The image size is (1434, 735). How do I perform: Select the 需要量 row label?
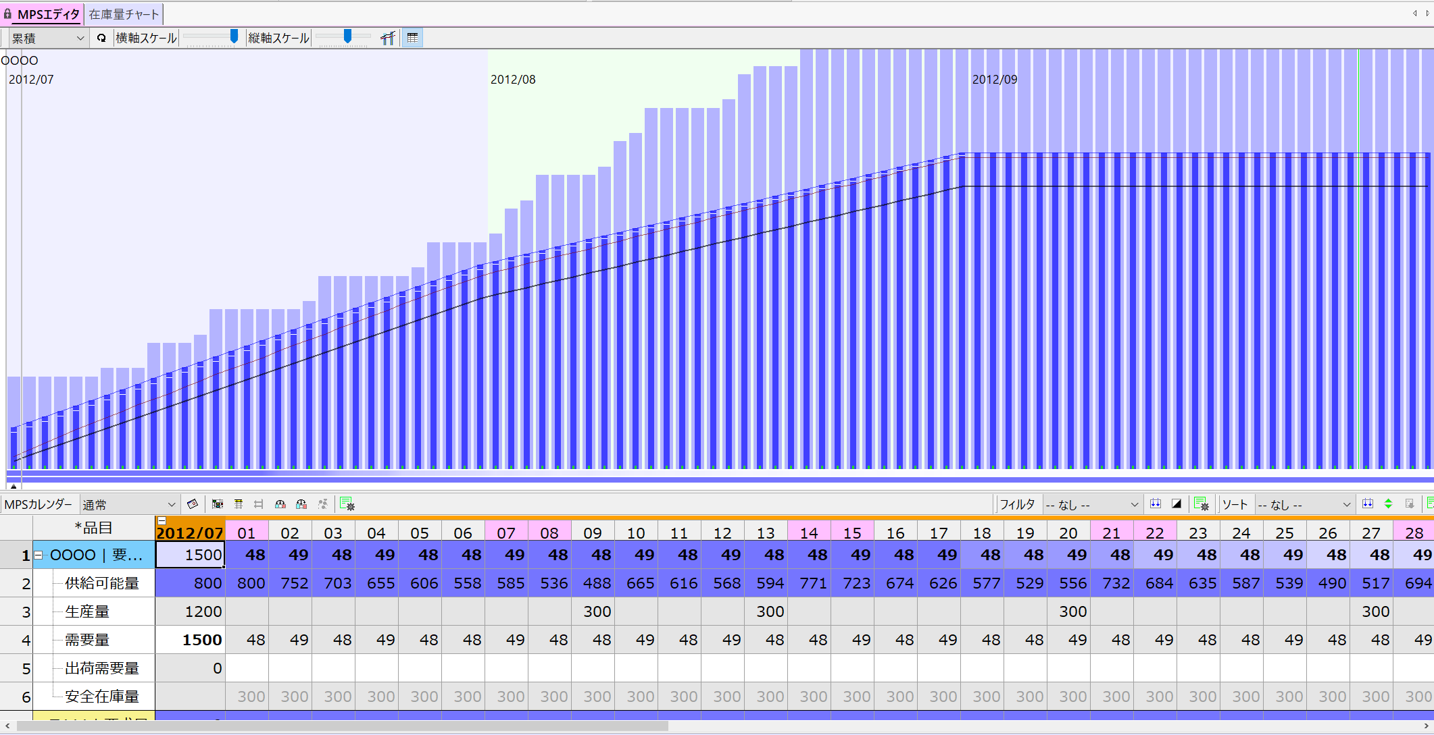click(x=87, y=640)
